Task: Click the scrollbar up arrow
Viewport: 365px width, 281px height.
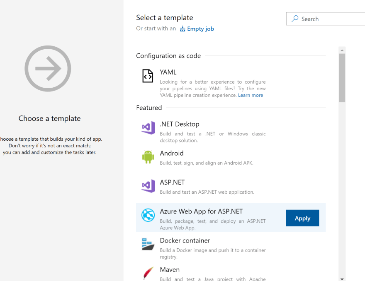Action: (342, 50)
